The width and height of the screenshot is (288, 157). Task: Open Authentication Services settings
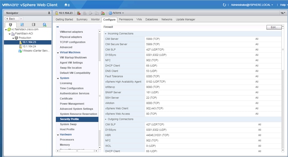pyautogui.click(x=74, y=93)
